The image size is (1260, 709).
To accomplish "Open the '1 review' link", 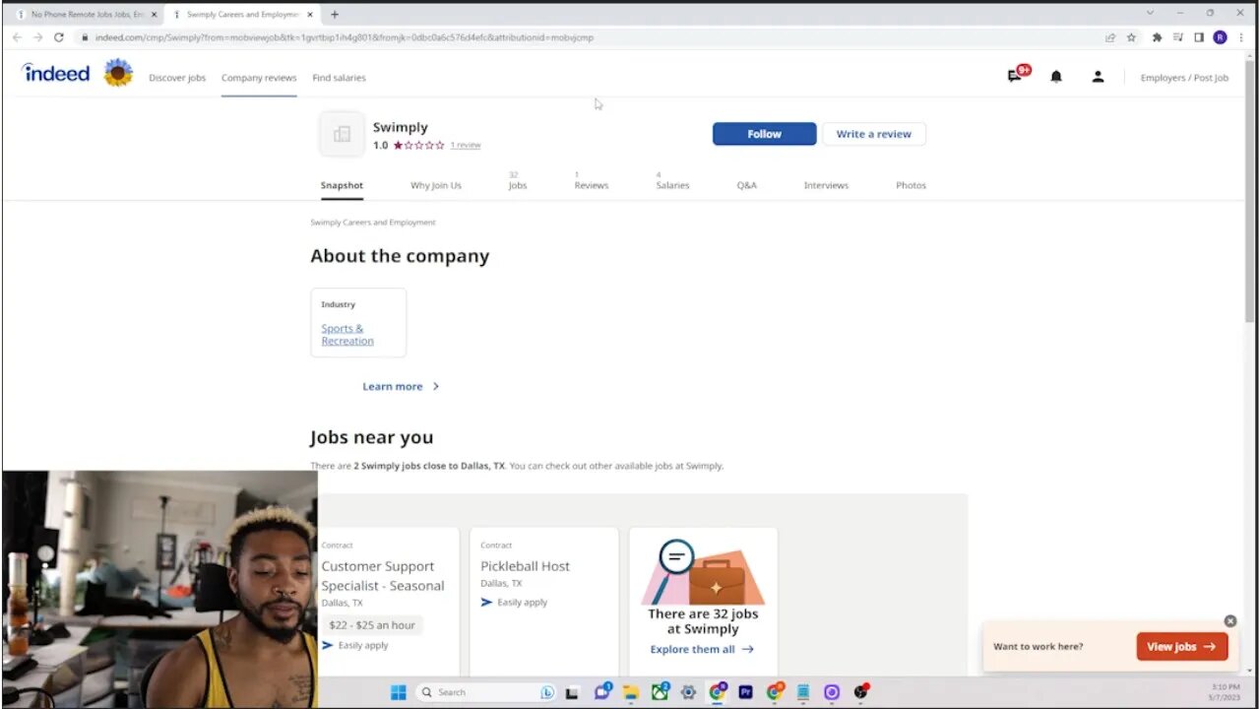I will (466, 146).
